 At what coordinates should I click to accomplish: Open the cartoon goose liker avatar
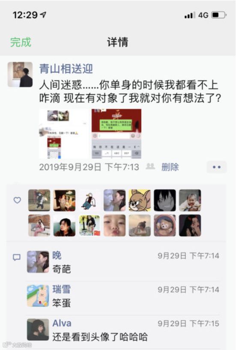tap(90, 200)
